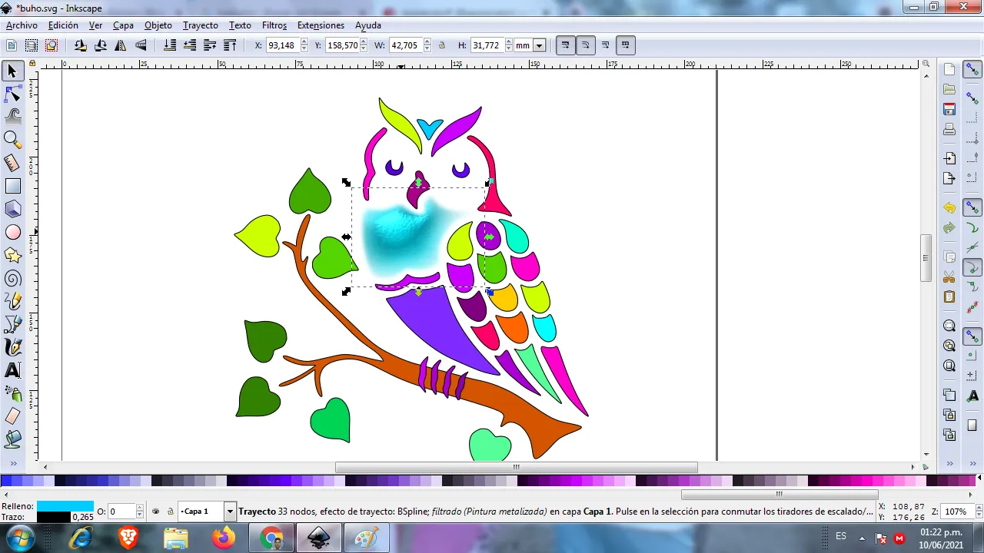Click the Cut scissors icon
Viewport: 984px width, 553px height.
tap(949, 276)
